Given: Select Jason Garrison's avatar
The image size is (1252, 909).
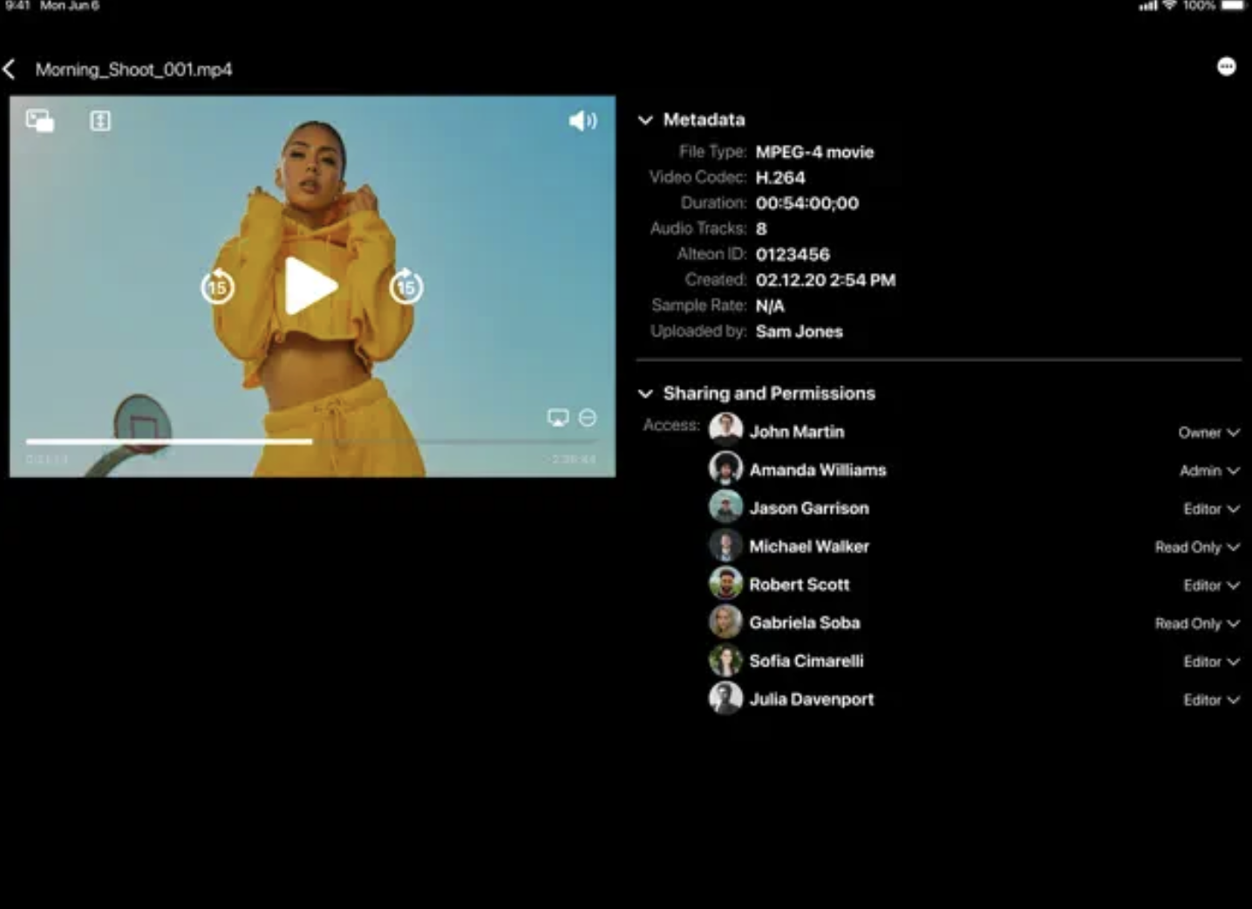Looking at the screenshot, I should point(725,508).
